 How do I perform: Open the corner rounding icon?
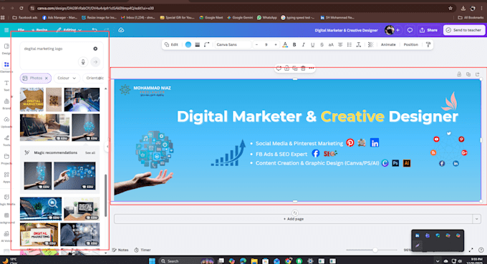[x=206, y=44]
